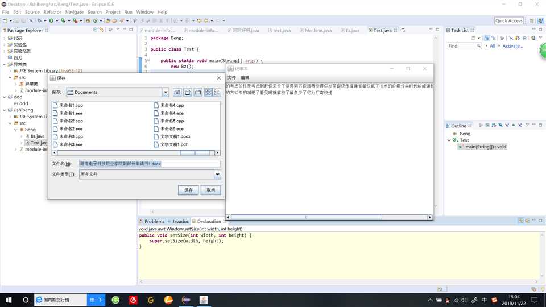This screenshot has width=546, height=307.
Task: Click Collapse All in Package Explorer
Action: tap(95, 30)
